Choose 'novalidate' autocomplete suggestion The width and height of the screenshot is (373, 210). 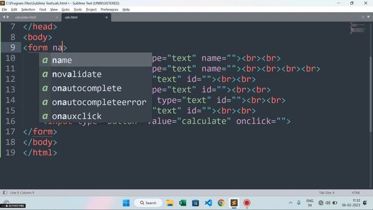tap(96, 74)
